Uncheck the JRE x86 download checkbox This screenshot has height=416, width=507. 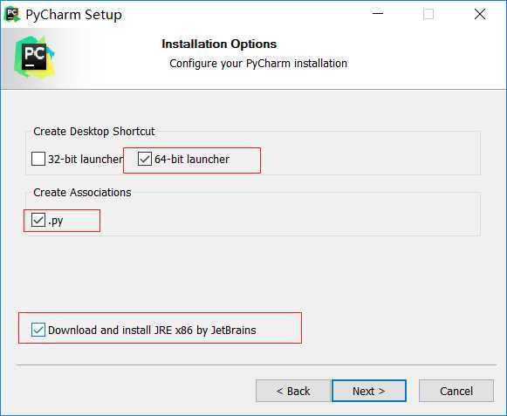point(38,330)
